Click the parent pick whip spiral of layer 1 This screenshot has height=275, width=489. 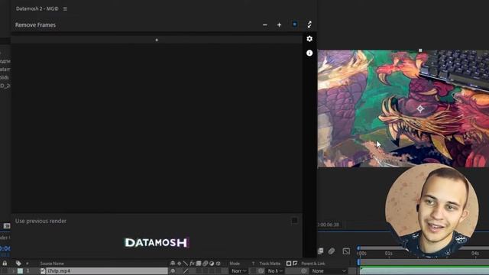click(304, 271)
